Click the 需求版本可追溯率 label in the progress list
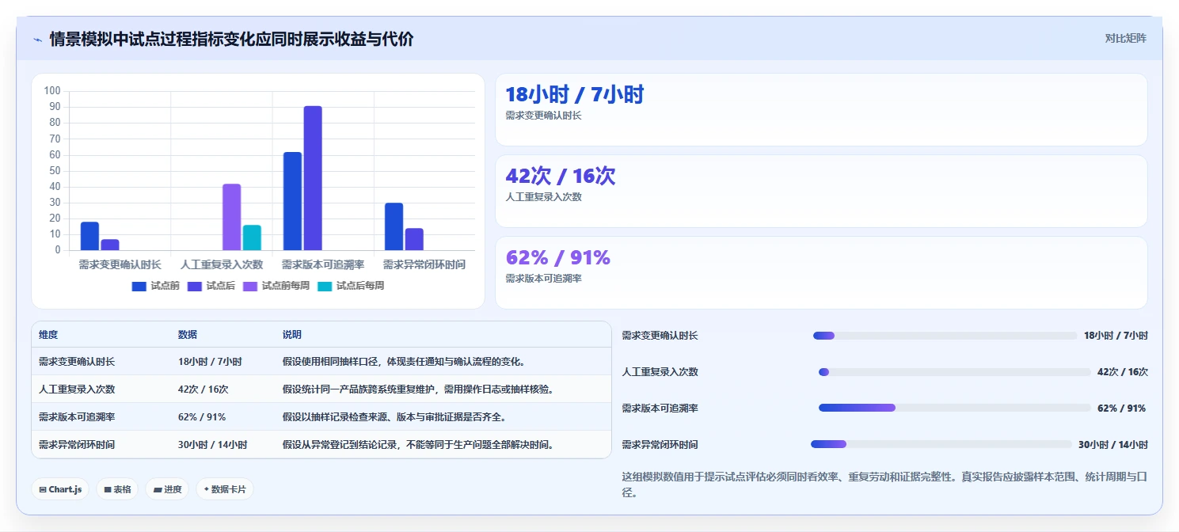 [x=660, y=408]
